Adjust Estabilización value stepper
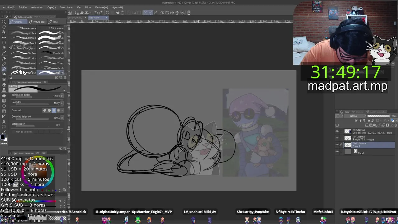 point(59,125)
